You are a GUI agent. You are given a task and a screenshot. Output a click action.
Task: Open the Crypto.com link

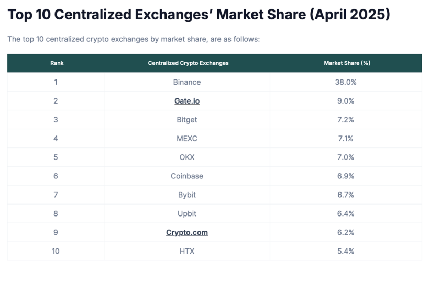[x=187, y=232]
